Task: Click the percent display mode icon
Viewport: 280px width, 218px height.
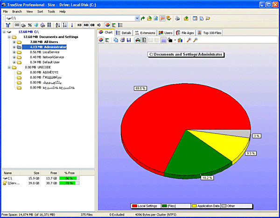Action: tap(30, 25)
